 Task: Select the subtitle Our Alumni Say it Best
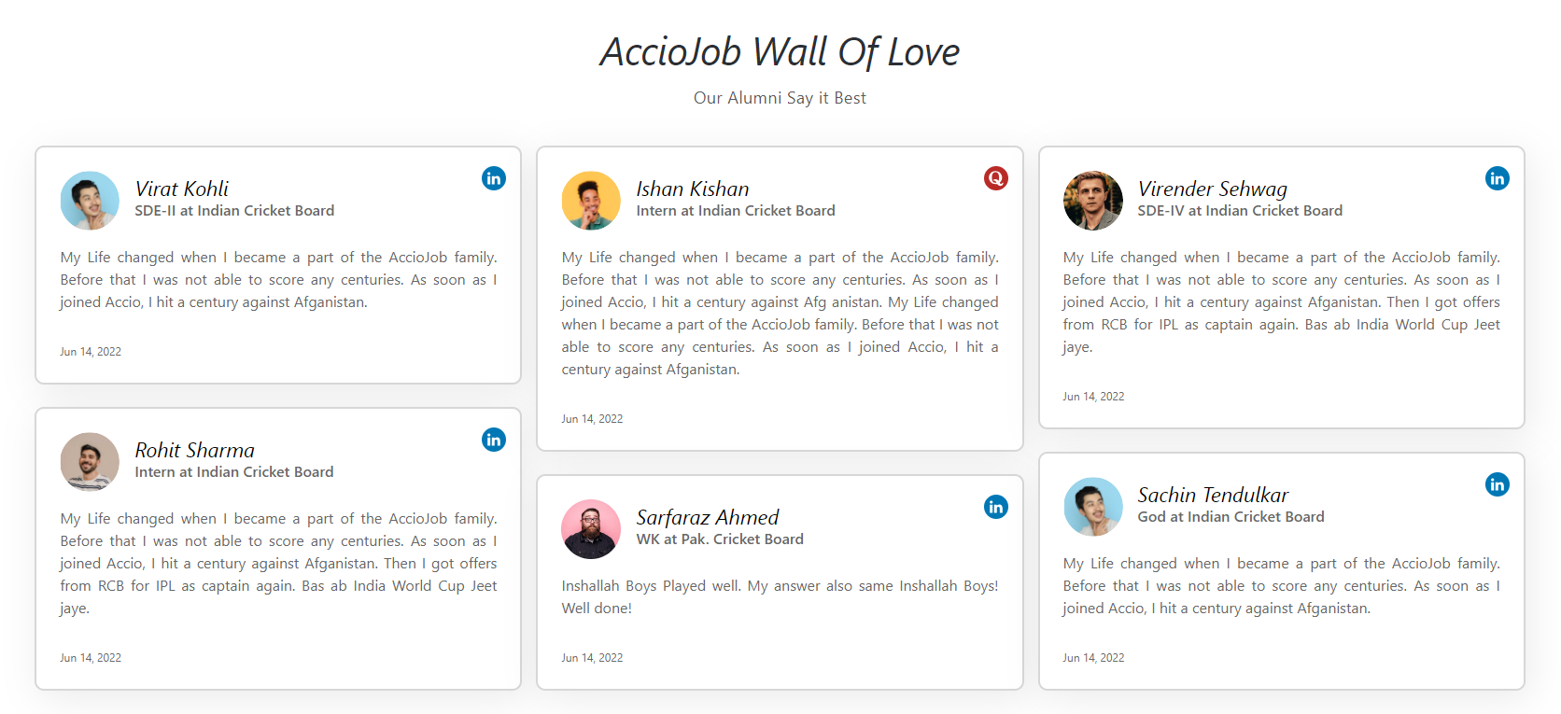tap(780, 97)
